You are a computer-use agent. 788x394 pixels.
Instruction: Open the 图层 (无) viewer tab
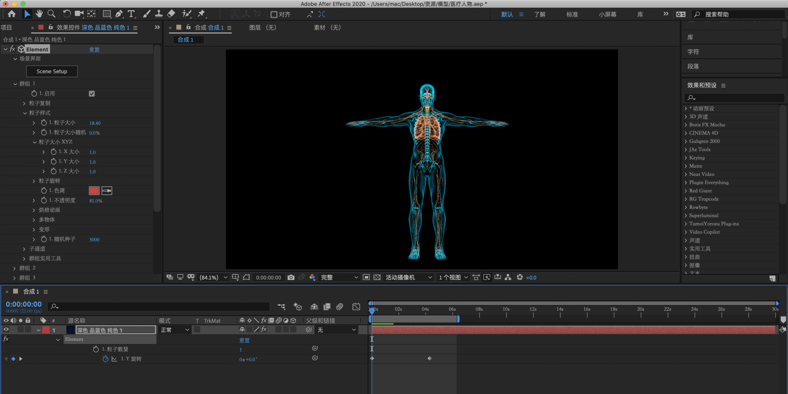point(263,27)
